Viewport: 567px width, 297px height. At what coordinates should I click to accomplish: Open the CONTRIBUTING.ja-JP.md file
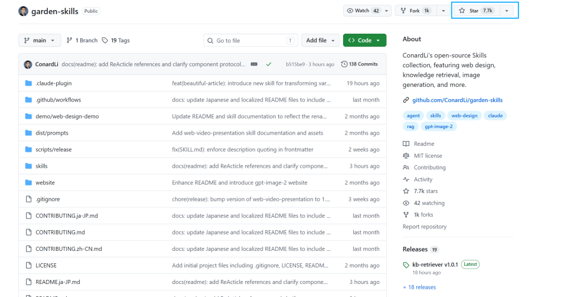tap(67, 216)
